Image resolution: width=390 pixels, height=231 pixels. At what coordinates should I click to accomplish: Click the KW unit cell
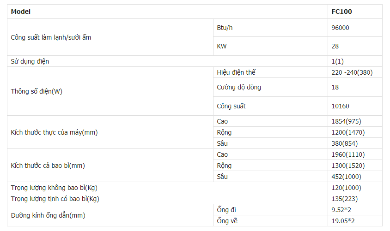(x=221, y=46)
